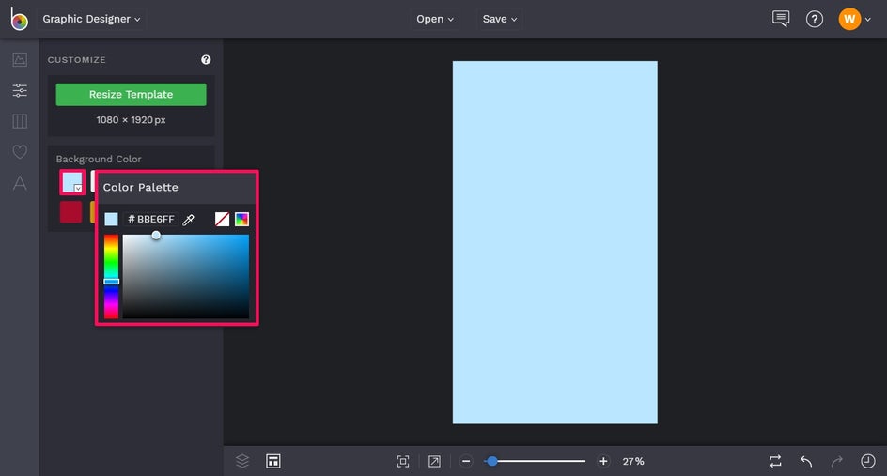Click the hue slider handle
The width and height of the screenshot is (887, 476).
pos(112,281)
